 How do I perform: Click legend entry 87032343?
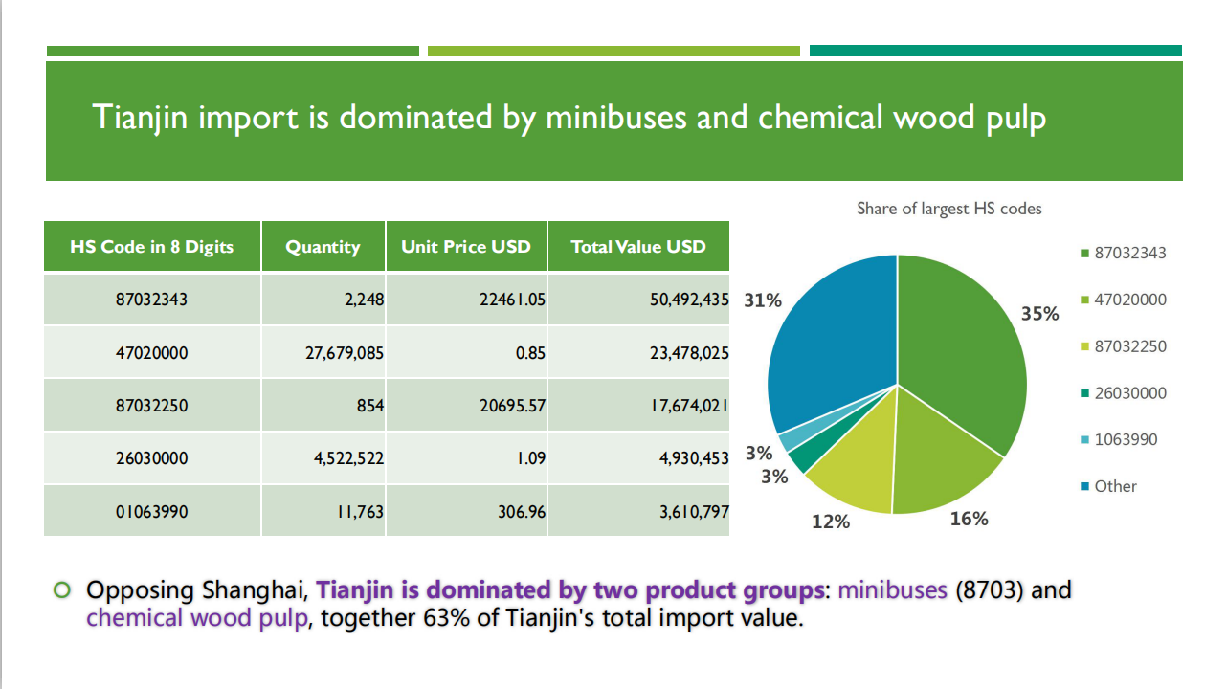click(1124, 254)
